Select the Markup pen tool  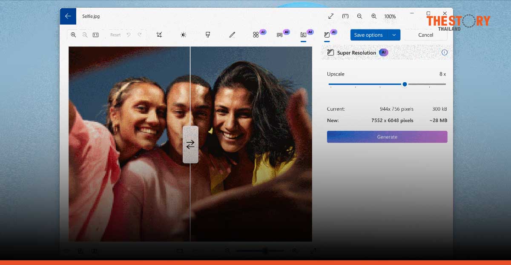(x=232, y=35)
